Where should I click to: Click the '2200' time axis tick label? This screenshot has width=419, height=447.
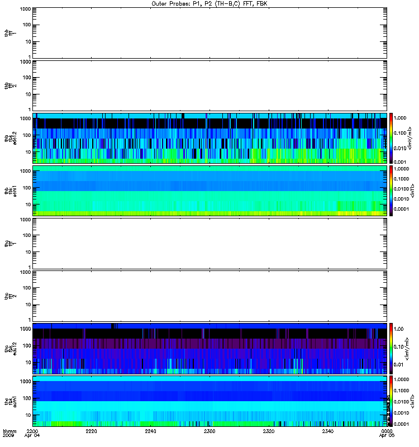click(32, 431)
